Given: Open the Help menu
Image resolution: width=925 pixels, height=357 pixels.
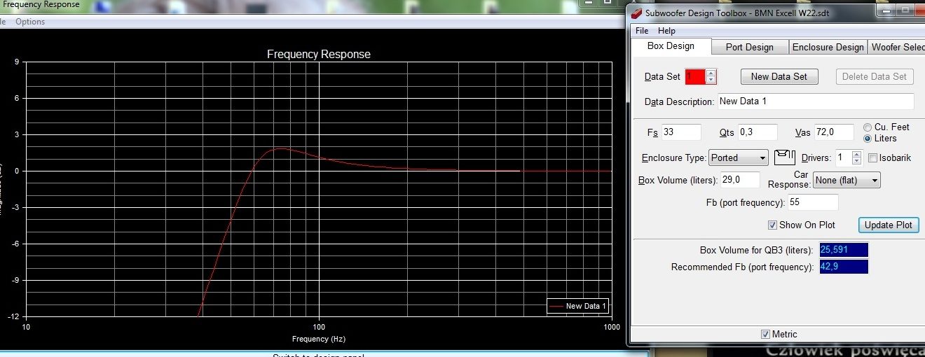Looking at the screenshot, I should click(666, 31).
